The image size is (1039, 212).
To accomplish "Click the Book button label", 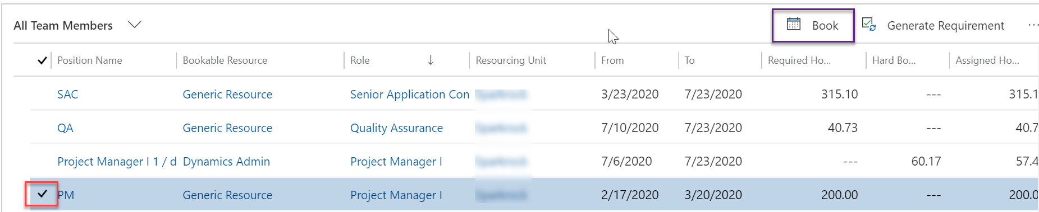I will click(x=825, y=26).
